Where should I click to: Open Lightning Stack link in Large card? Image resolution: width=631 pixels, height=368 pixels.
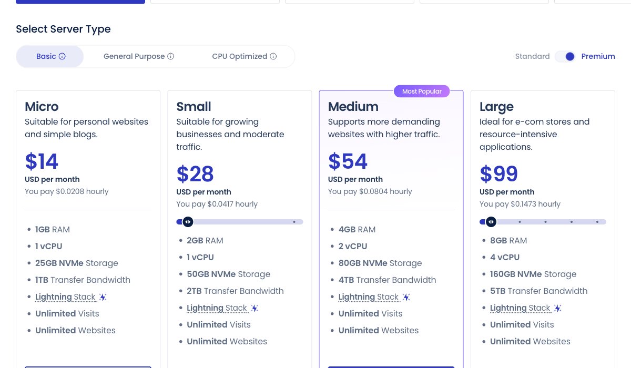(520, 308)
